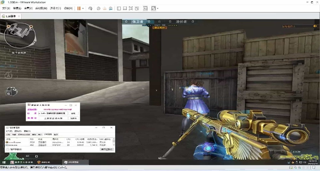The height and width of the screenshot is (171, 320).
Task: Click the 说明书 button in the small tool window
Action: (74, 118)
